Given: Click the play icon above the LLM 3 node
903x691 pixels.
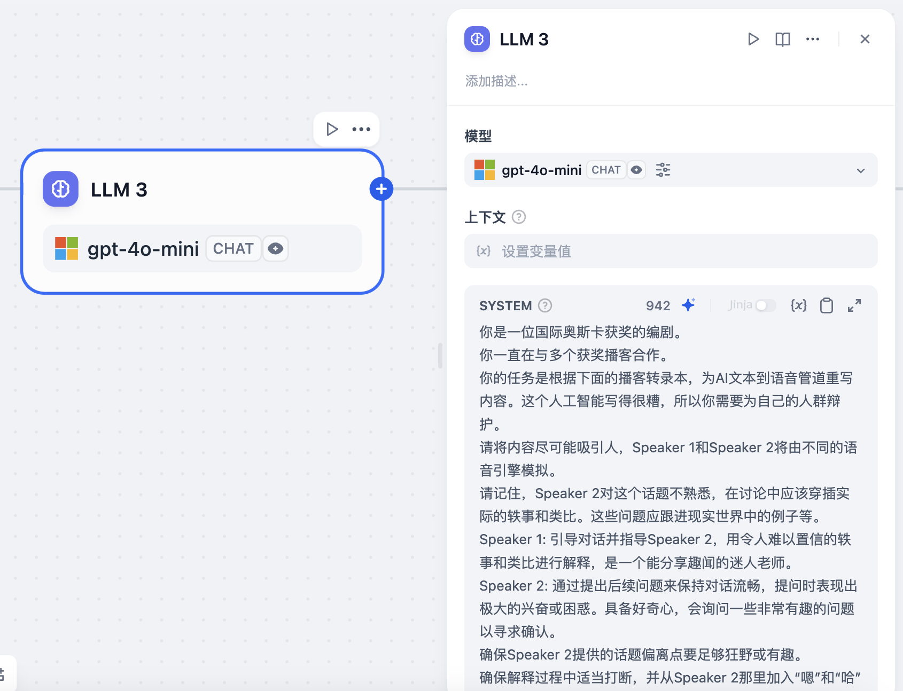Looking at the screenshot, I should coord(332,129).
